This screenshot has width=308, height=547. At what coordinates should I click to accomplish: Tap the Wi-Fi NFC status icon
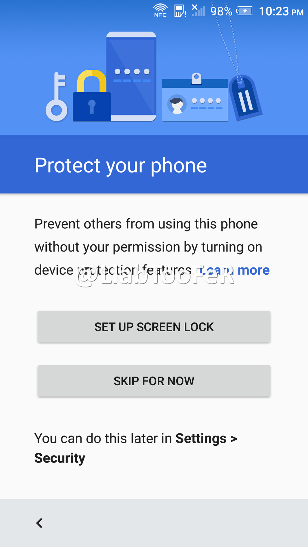coord(160,11)
